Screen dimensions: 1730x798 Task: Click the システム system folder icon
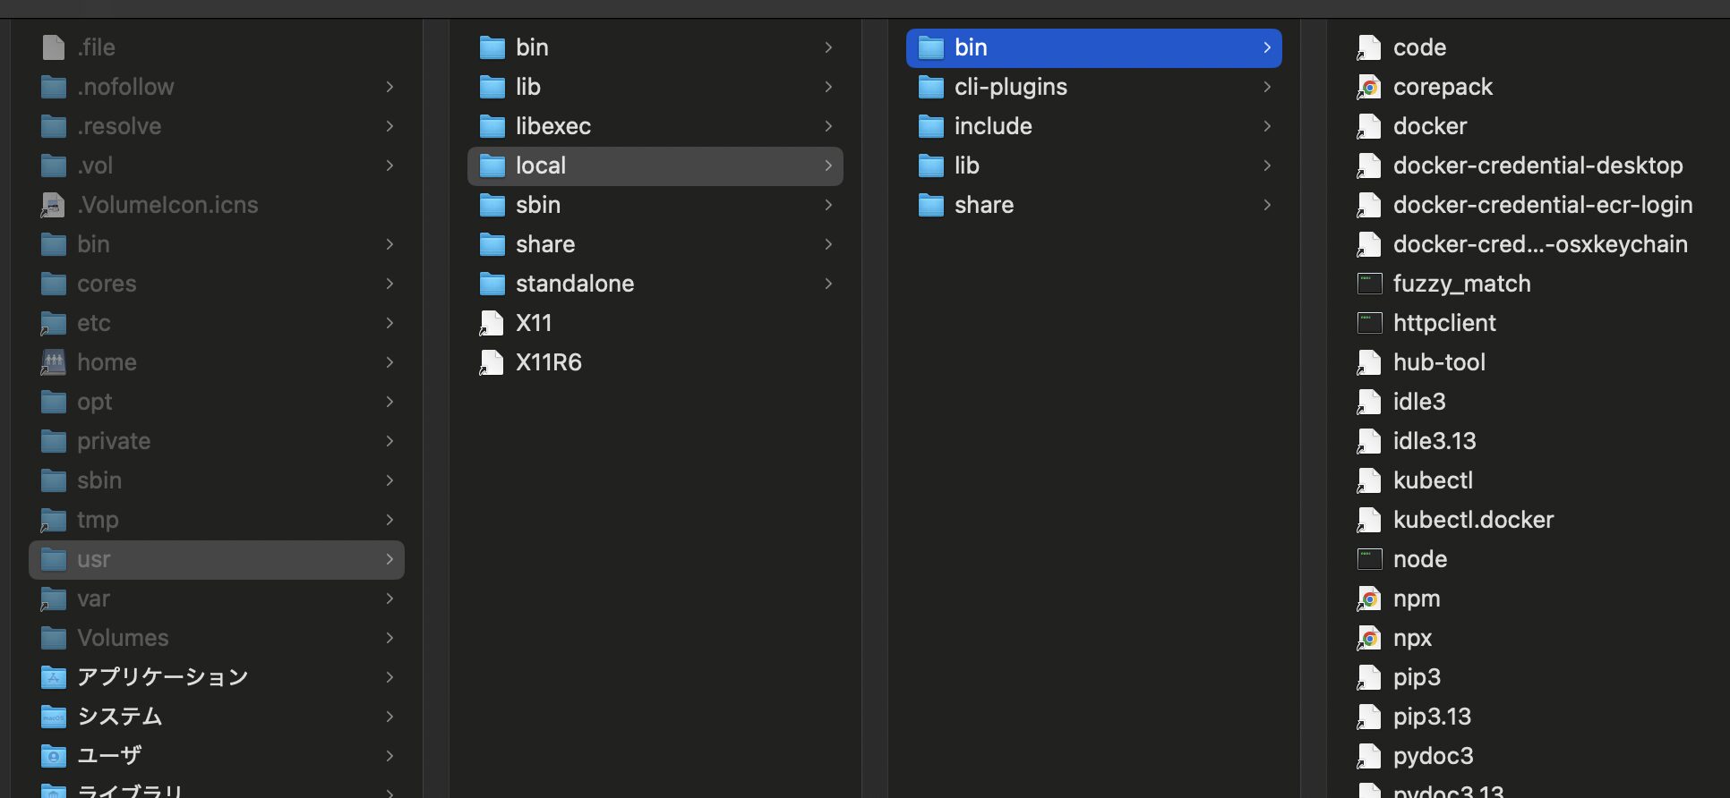(54, 717)
